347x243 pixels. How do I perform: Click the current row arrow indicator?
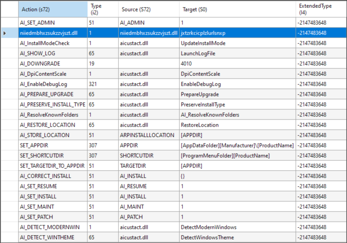4,33
